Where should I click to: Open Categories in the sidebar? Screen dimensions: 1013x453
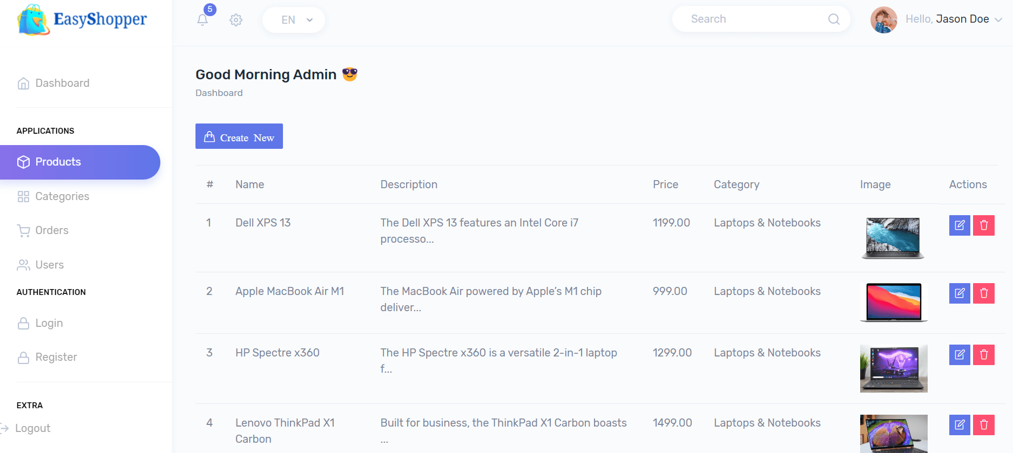click(53, 196)
